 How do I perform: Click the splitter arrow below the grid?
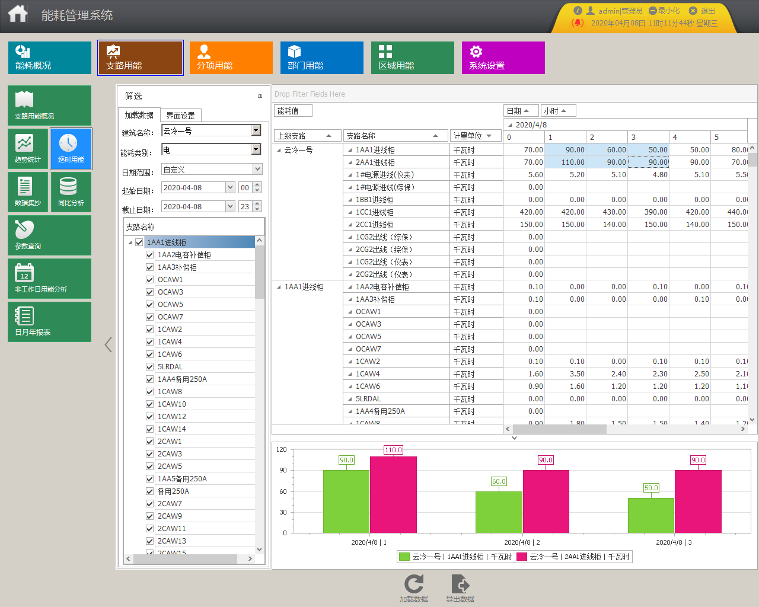[x=514, y=437]
